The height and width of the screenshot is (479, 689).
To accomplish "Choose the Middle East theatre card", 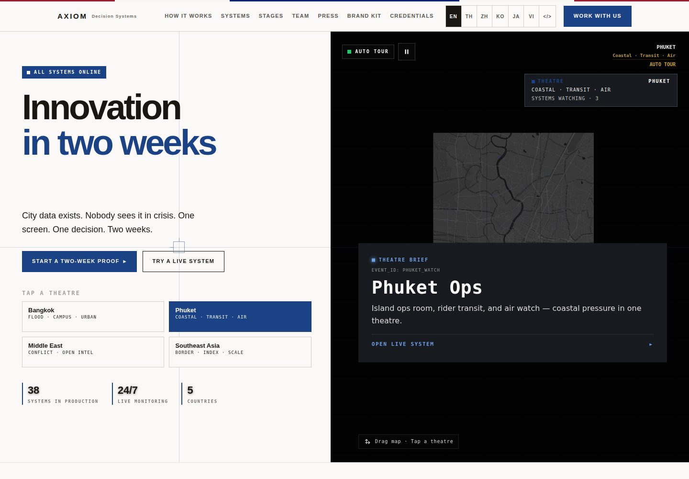I will coord(93,352).
